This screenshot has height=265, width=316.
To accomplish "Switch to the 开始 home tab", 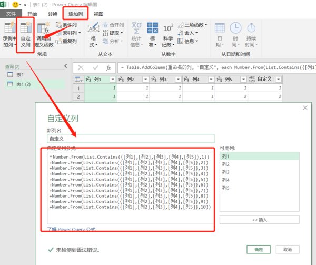I will [x=32, y=14].
